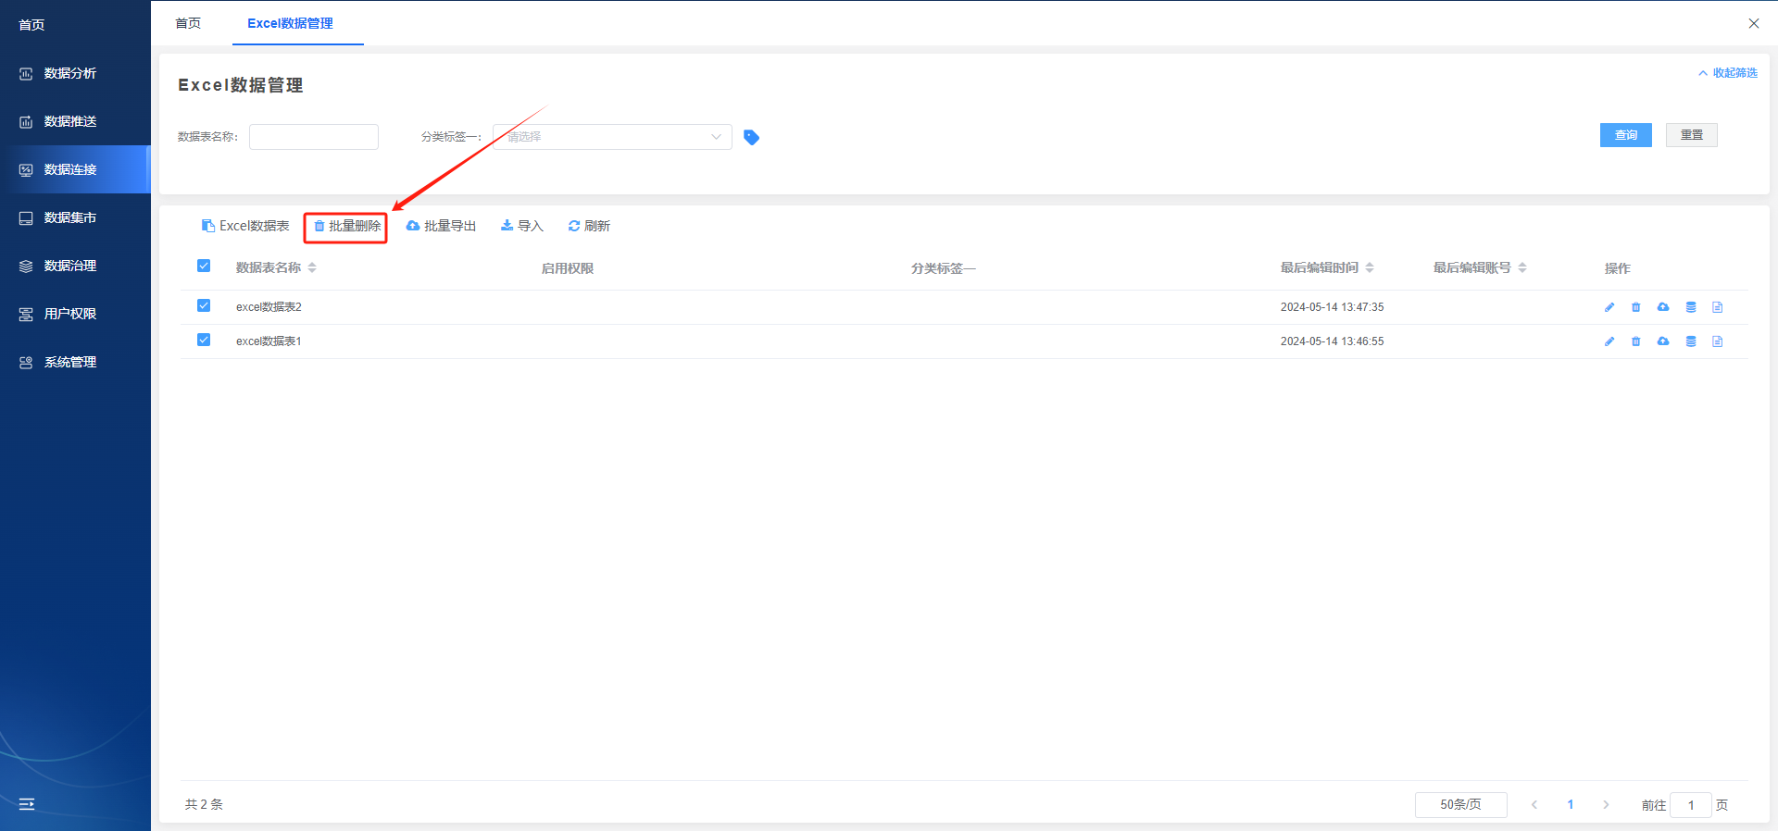Image resolution: width=1778 pixels, height=831 pixels.
Task: Close the tab panel with X
Action: [1753, 23]
